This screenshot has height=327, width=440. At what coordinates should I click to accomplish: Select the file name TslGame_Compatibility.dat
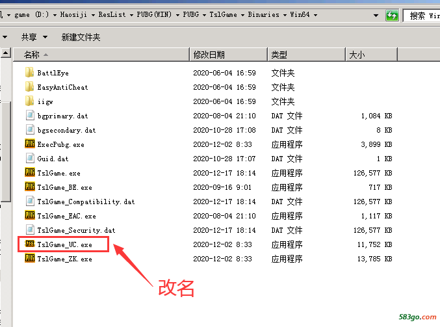pos(86,202)
